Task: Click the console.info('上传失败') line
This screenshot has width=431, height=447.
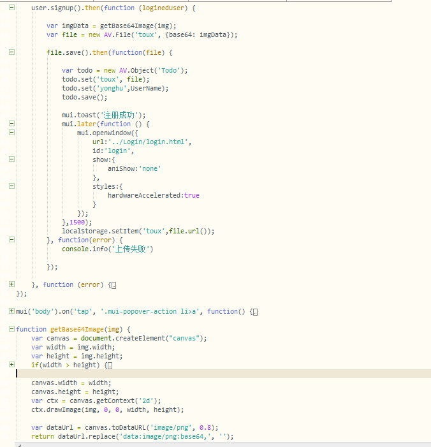Action: [x=108, y=249]
